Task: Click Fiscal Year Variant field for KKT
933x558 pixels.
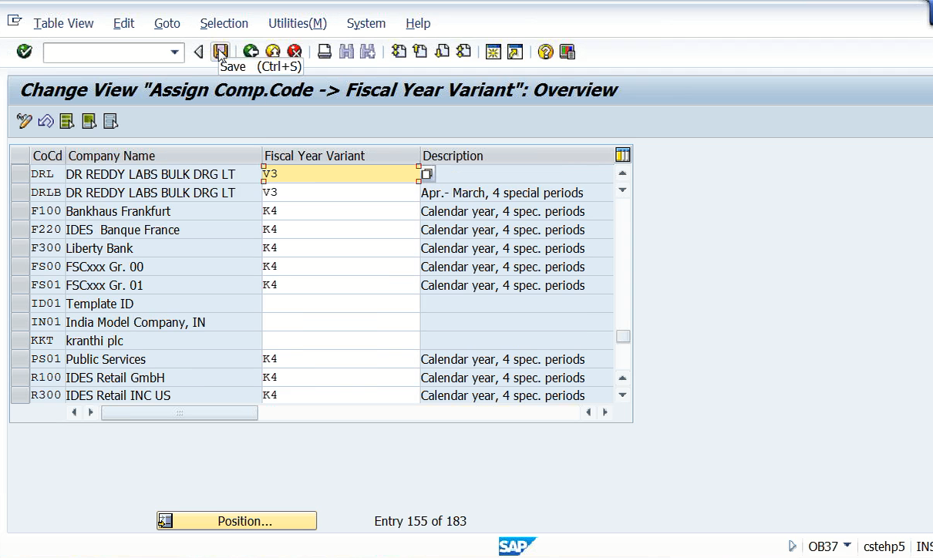Action: coord(341,341)
